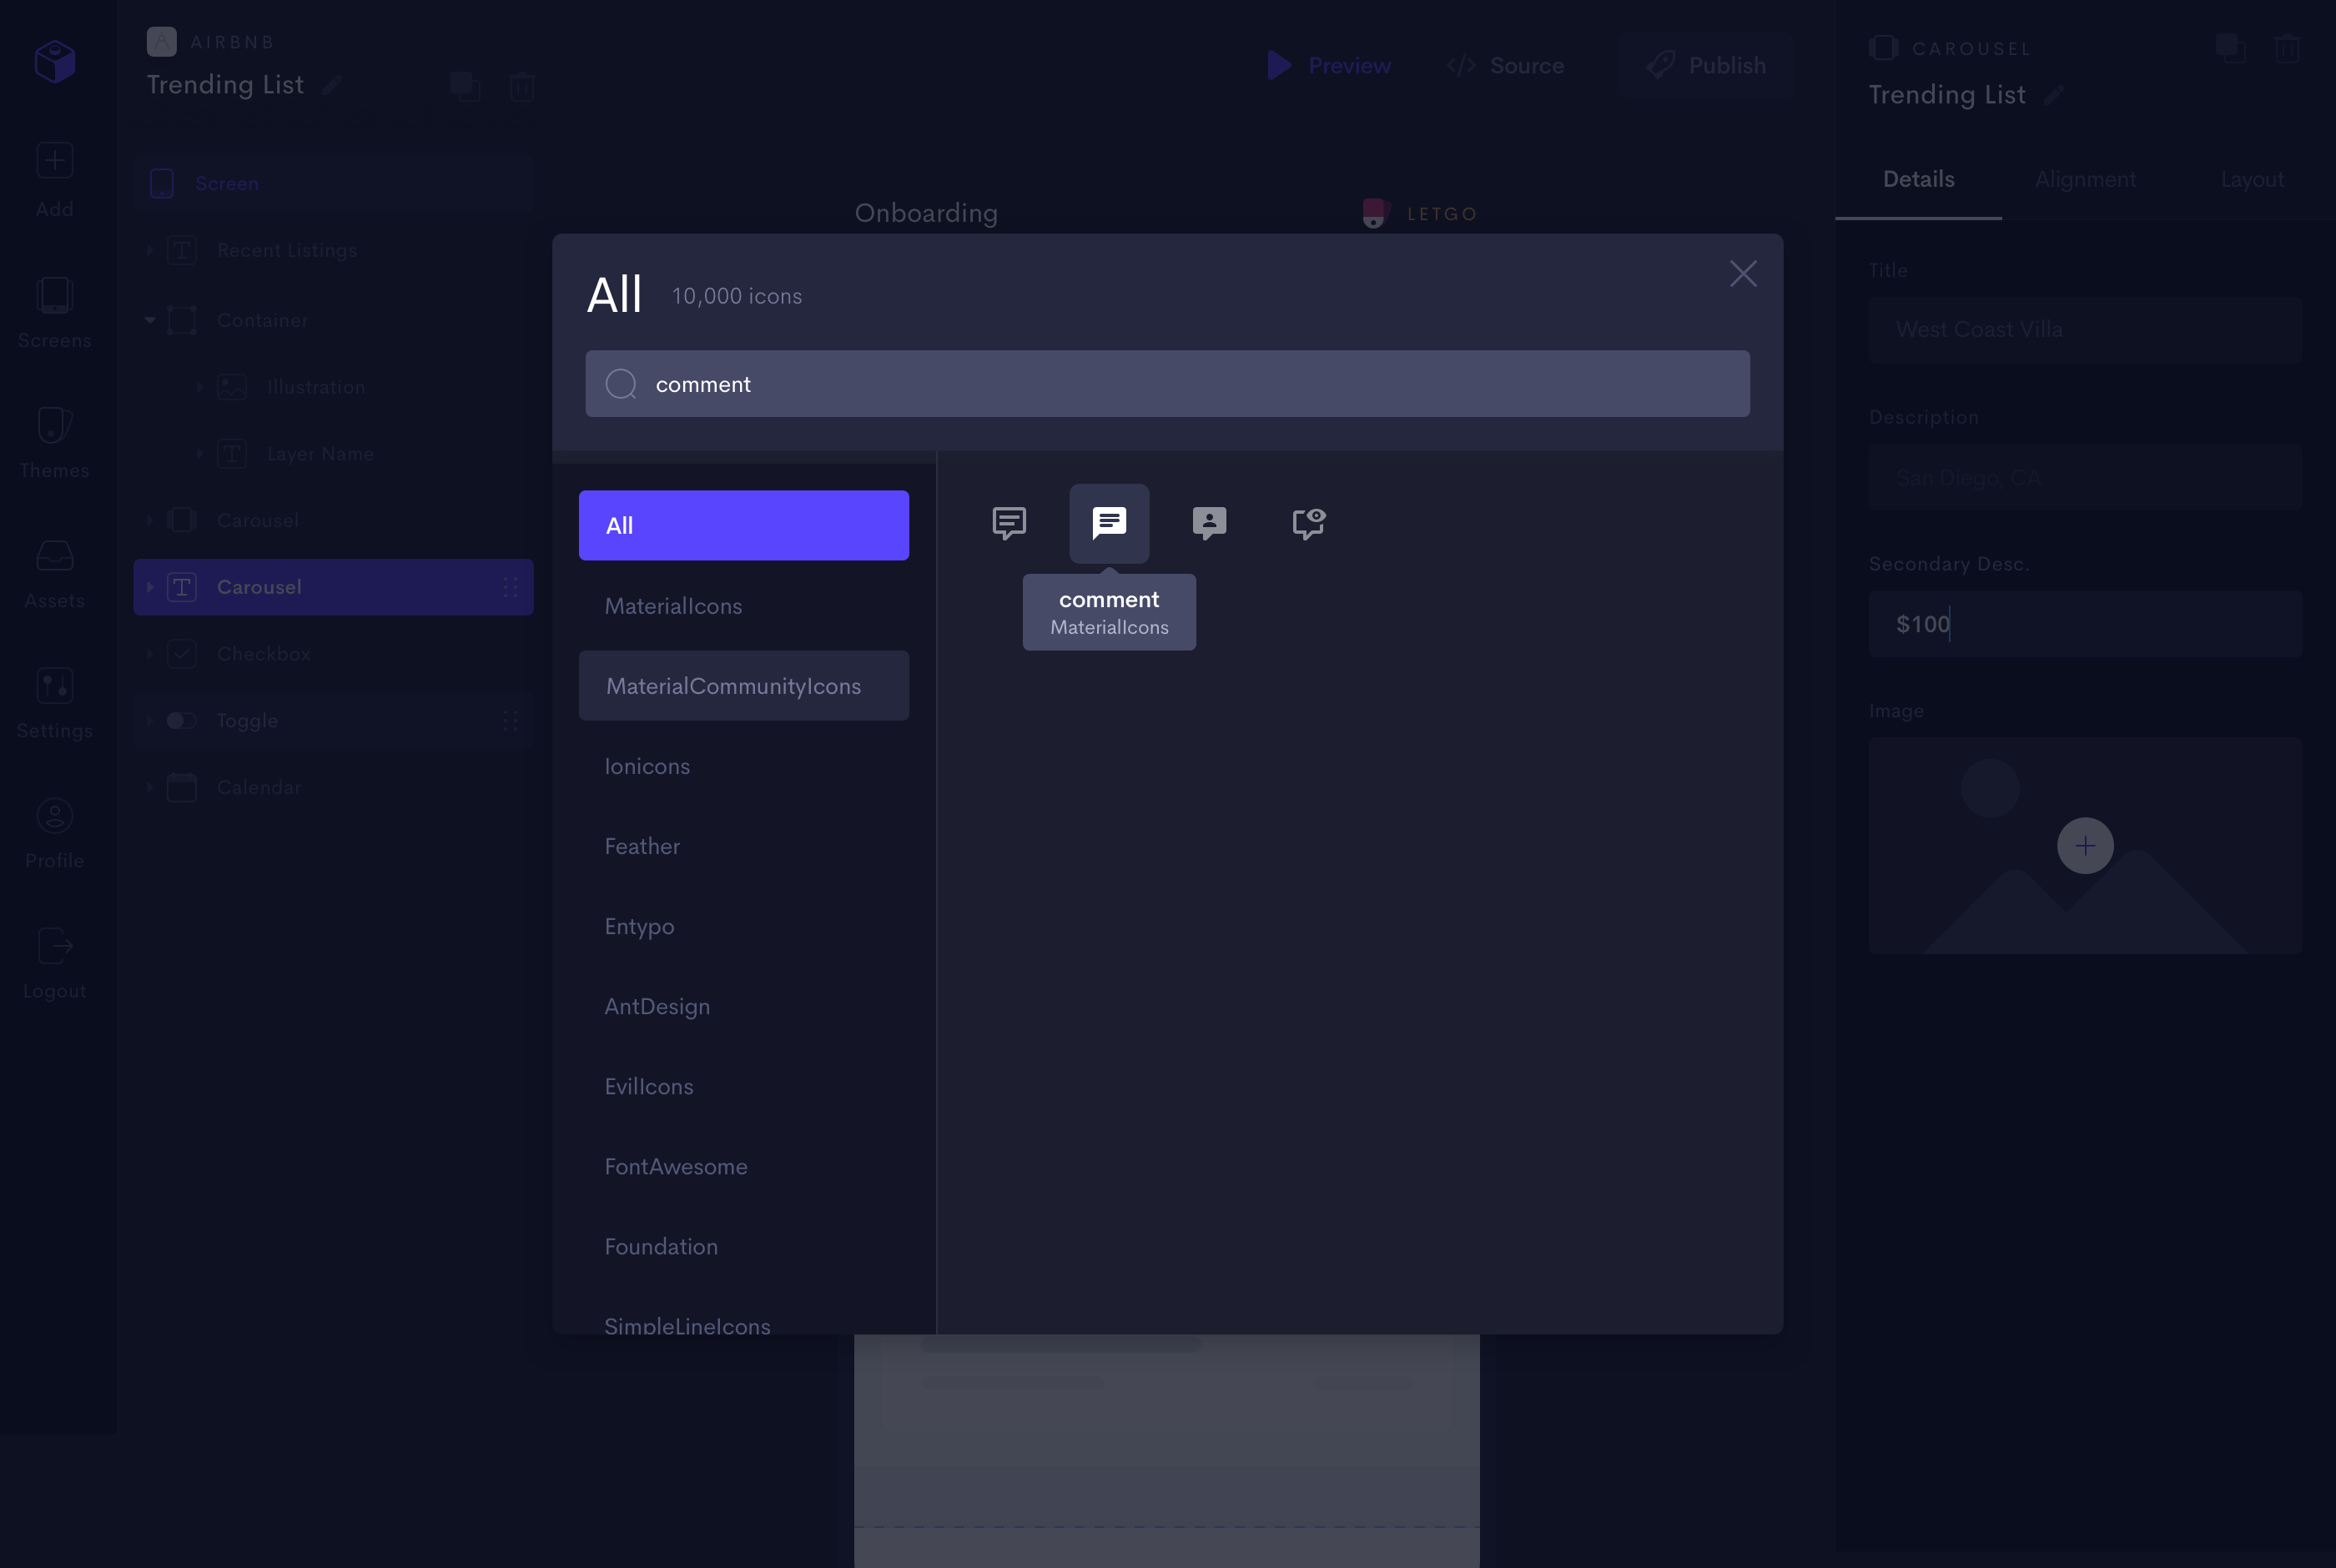Filter by FontAwesome set
This screenshot has height=1568, width=2336.
743,1166
